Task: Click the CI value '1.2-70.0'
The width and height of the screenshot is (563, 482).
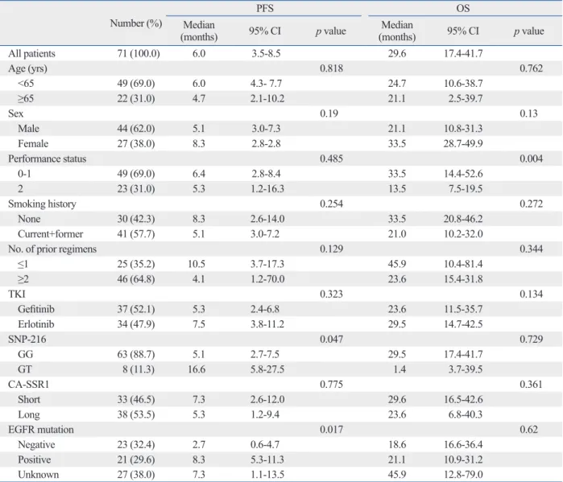Action: (267, 279)
